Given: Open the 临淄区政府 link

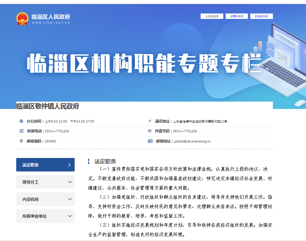Looking at the screenshot, I should pyautogui.click(x=261, y=16).
